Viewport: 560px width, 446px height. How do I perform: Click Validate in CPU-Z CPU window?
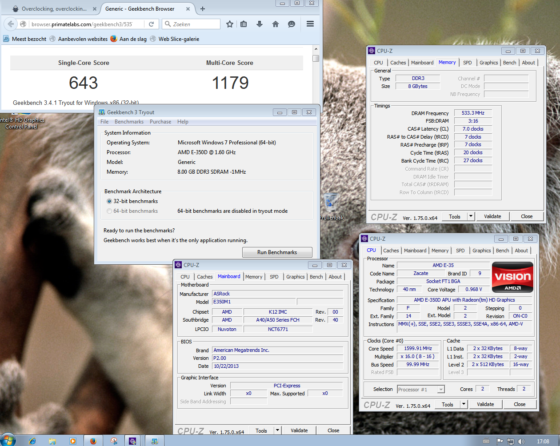[485, 404]
